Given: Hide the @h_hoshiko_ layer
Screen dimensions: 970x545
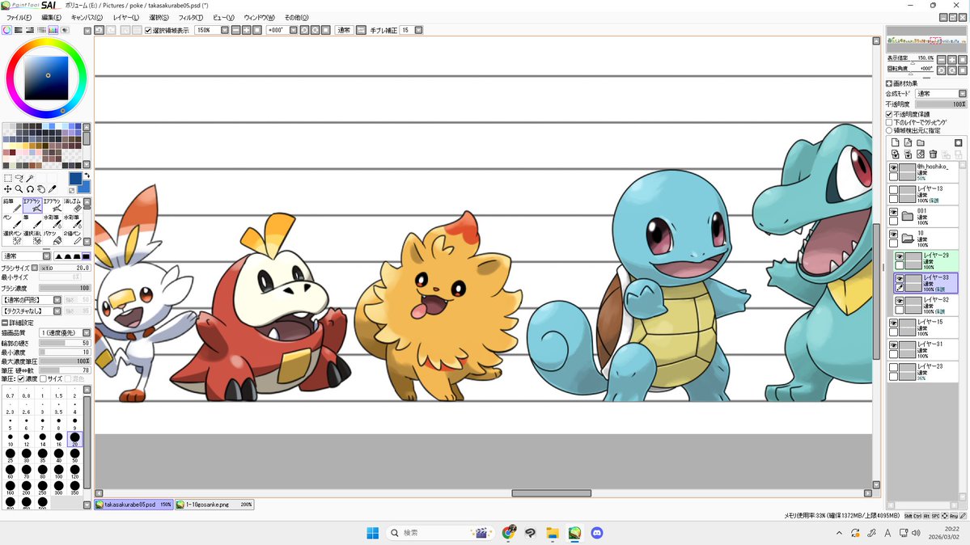Looking at the screenshot, I should click(x=893, y=167).
